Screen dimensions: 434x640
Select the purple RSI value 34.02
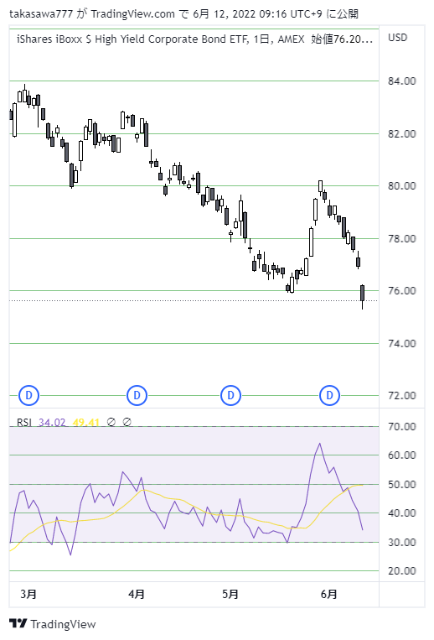click(52, 422)
